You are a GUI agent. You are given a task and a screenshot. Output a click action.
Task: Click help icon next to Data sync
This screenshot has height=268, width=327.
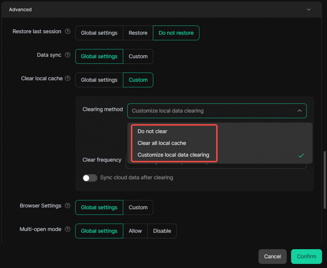pos(67,55)
